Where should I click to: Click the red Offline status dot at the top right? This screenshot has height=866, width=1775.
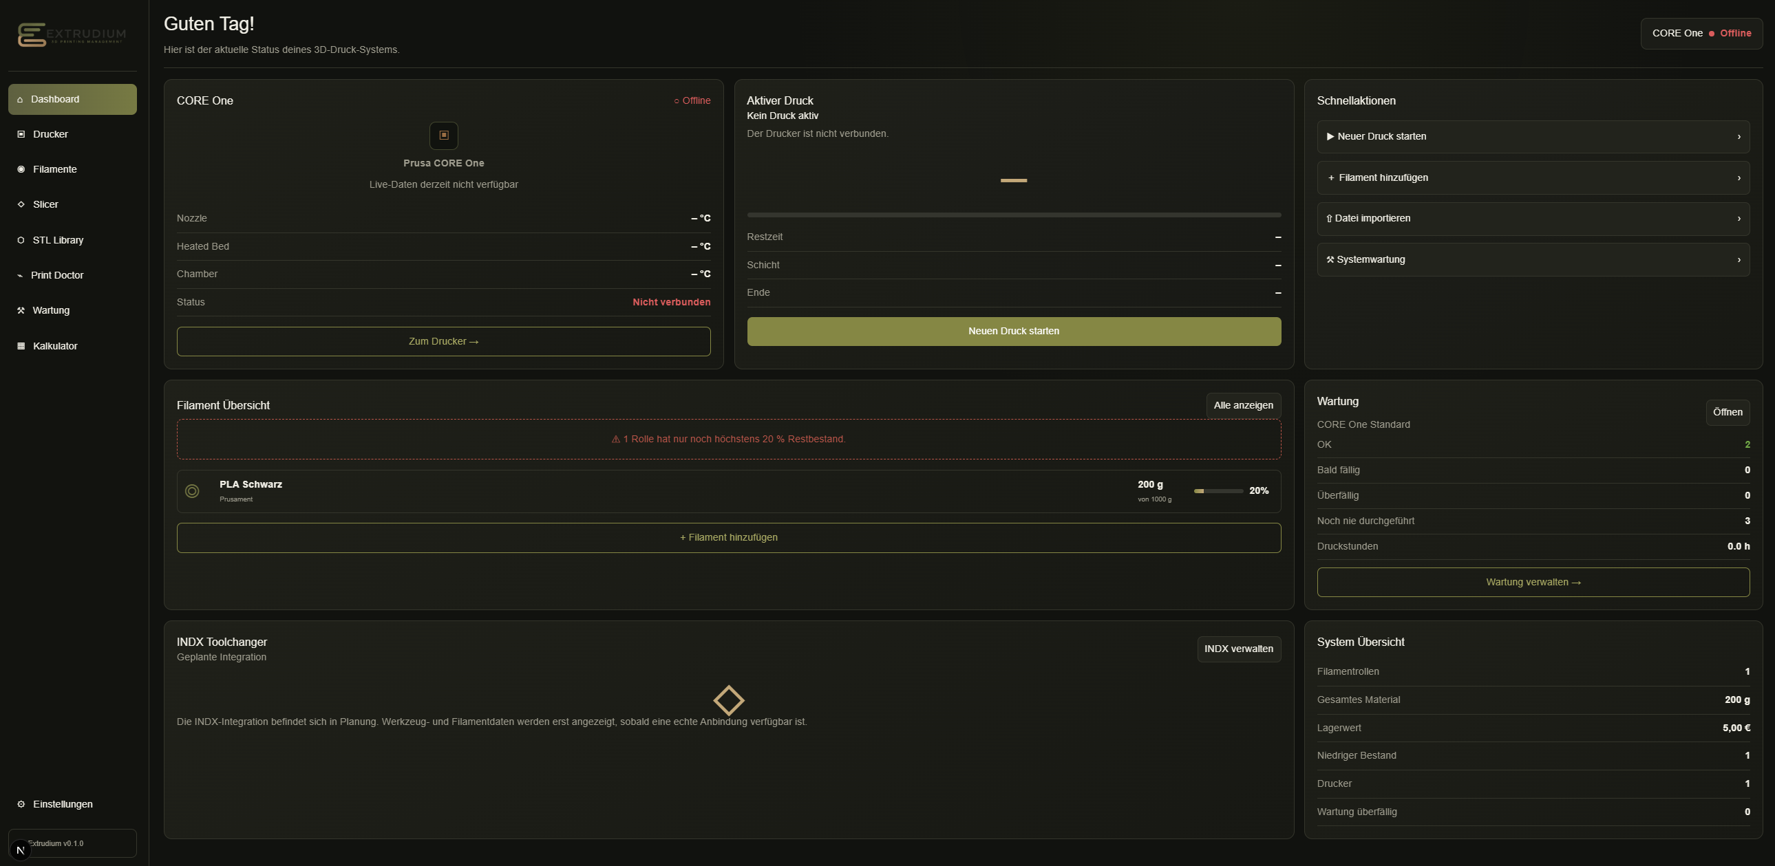click(x=1712, y=34)
